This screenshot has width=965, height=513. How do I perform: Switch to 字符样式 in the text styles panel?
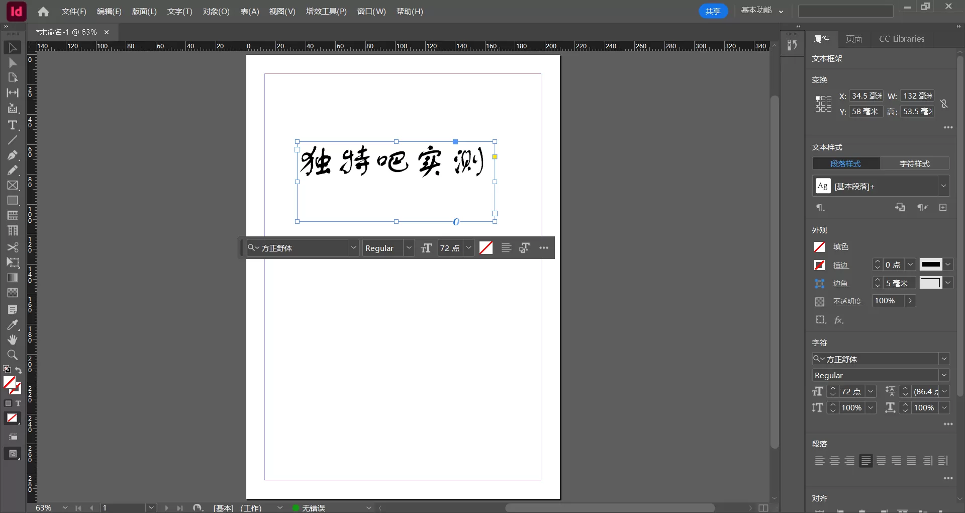click(x=915, y=163)
